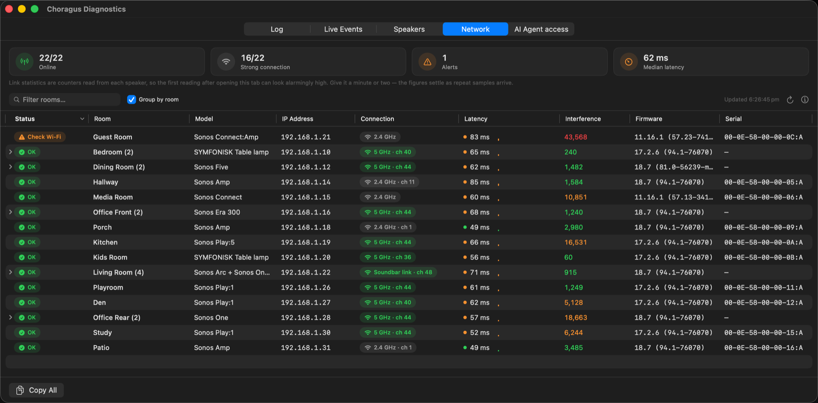Expand the Bedroom (2) room group

(10, 152)
